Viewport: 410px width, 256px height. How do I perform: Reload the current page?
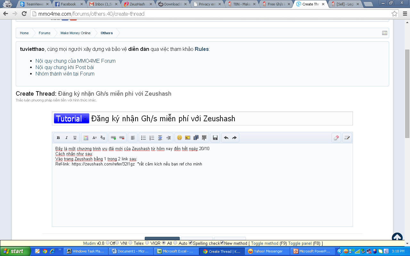24,14
